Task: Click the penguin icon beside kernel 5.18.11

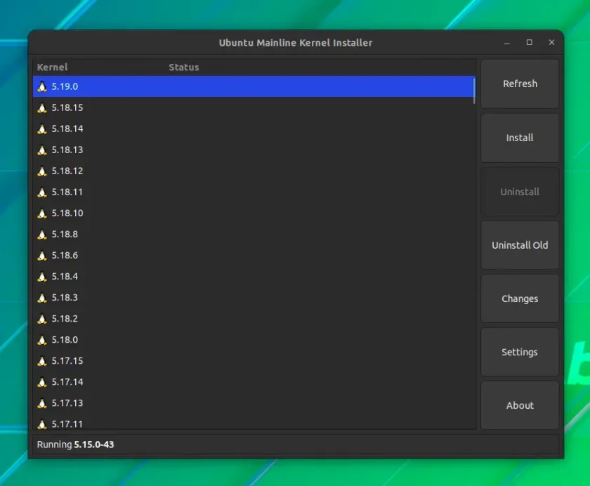Action: click(x=42, y=192)
